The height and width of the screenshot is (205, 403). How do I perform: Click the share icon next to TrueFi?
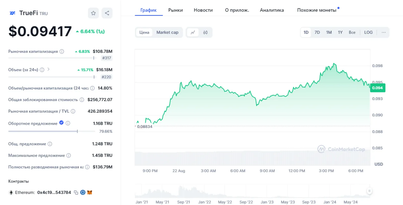point(107,13)
